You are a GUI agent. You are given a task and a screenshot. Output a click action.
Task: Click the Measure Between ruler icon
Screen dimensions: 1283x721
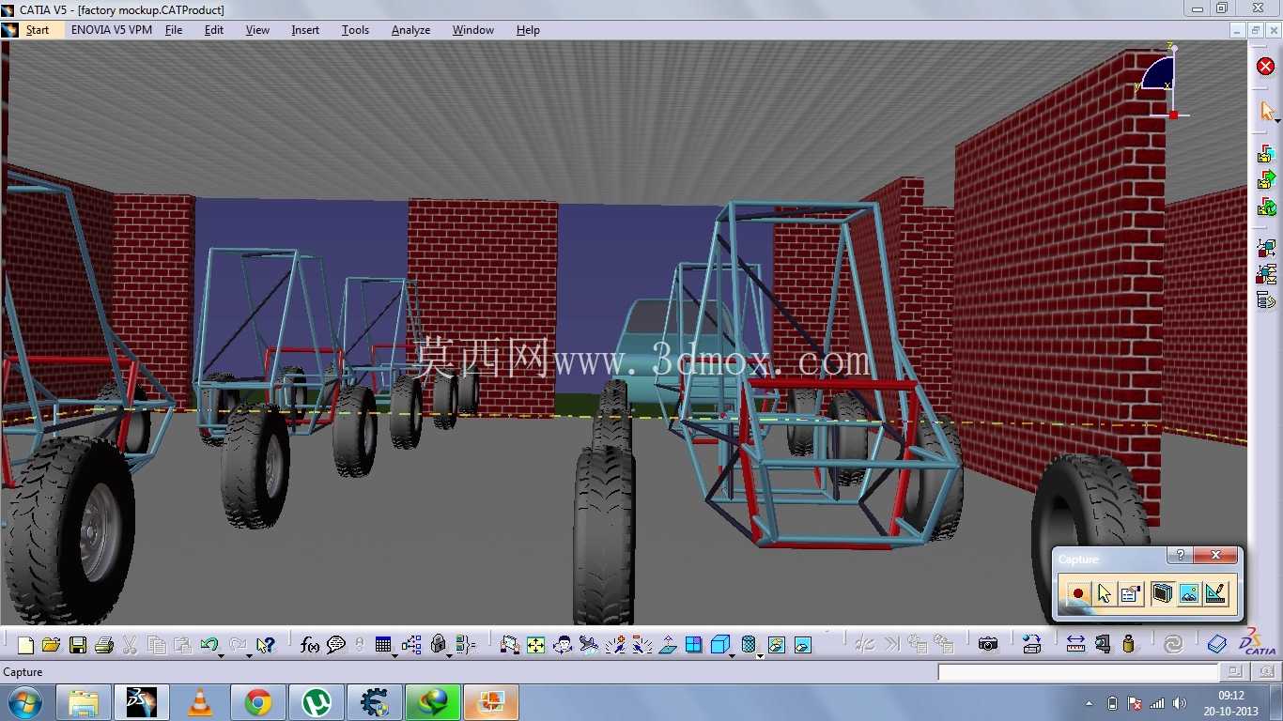point(1076,645)
